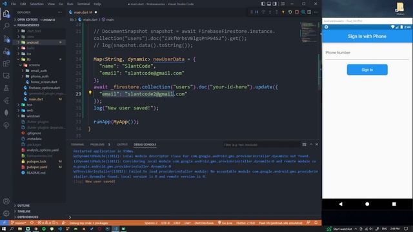Open notifications bell in status bar
Image resolution: width=413 pixels, height=232 pixels.
(x=316, y=223)
